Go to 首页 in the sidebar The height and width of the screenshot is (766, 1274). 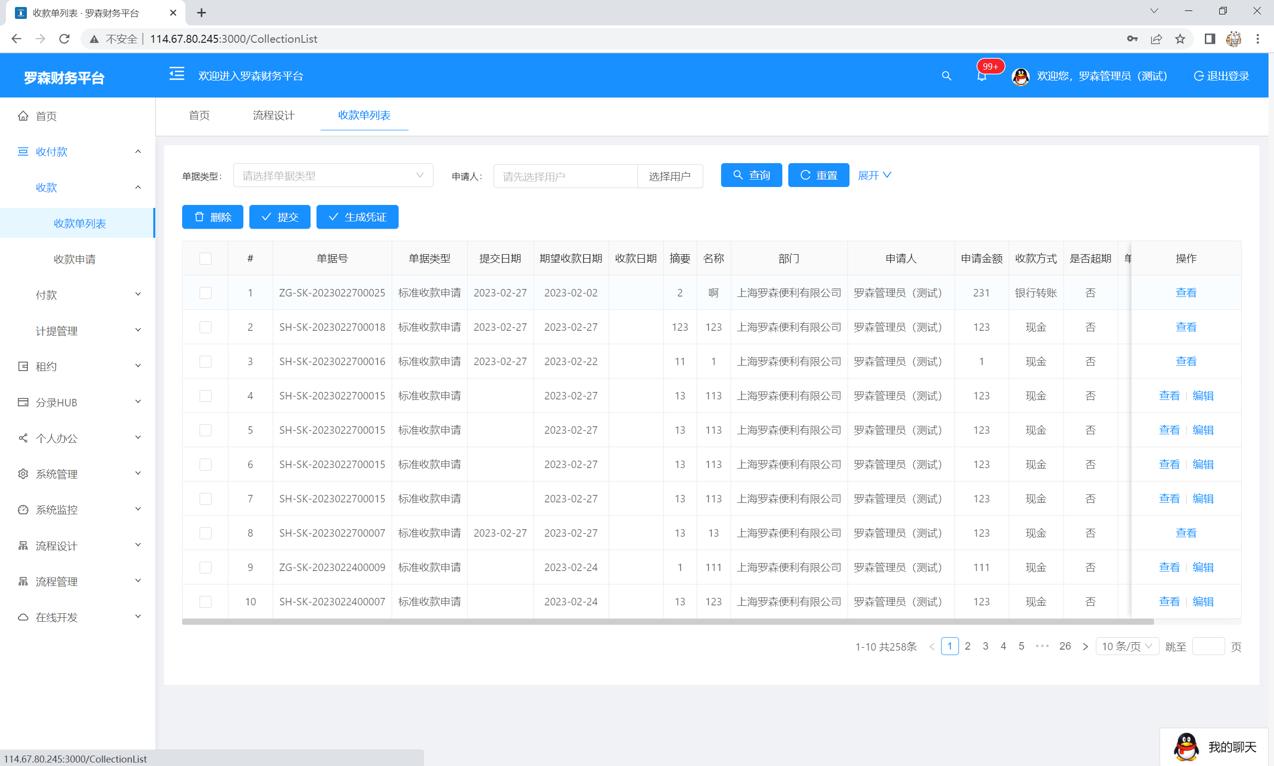point(46,116)
